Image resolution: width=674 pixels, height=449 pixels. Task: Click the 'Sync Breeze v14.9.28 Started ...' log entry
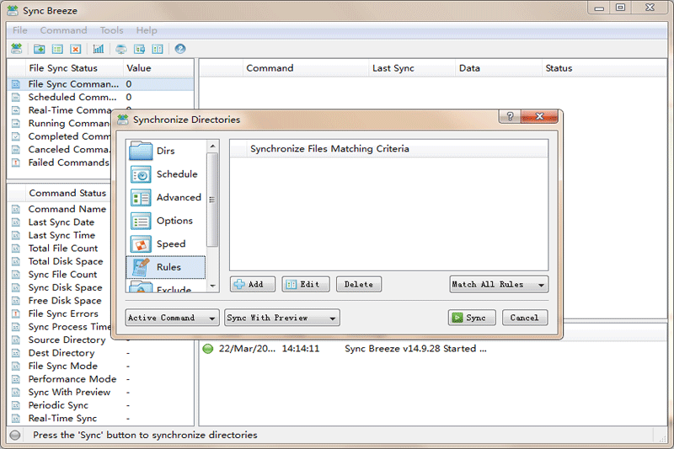pos(415,349)
